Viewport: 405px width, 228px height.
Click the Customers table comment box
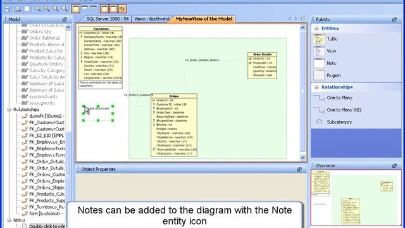[x=101, y=84]
